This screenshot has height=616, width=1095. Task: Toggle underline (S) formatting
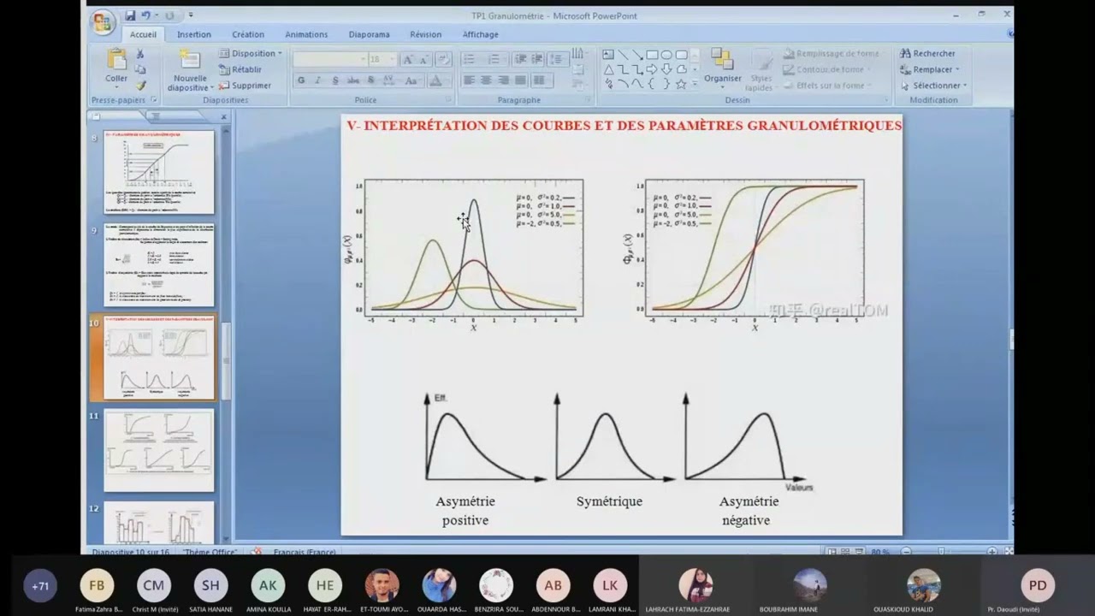334,80
